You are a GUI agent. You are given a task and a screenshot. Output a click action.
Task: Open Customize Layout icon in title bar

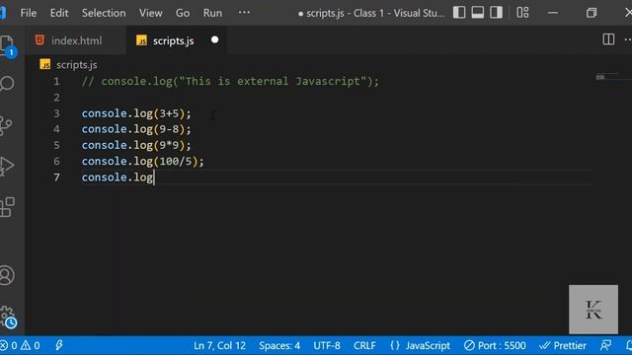click(522, 13)
